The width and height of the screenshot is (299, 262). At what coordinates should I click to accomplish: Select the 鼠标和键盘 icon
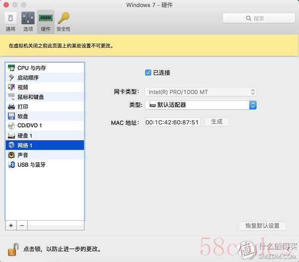[x=11, y=97]
